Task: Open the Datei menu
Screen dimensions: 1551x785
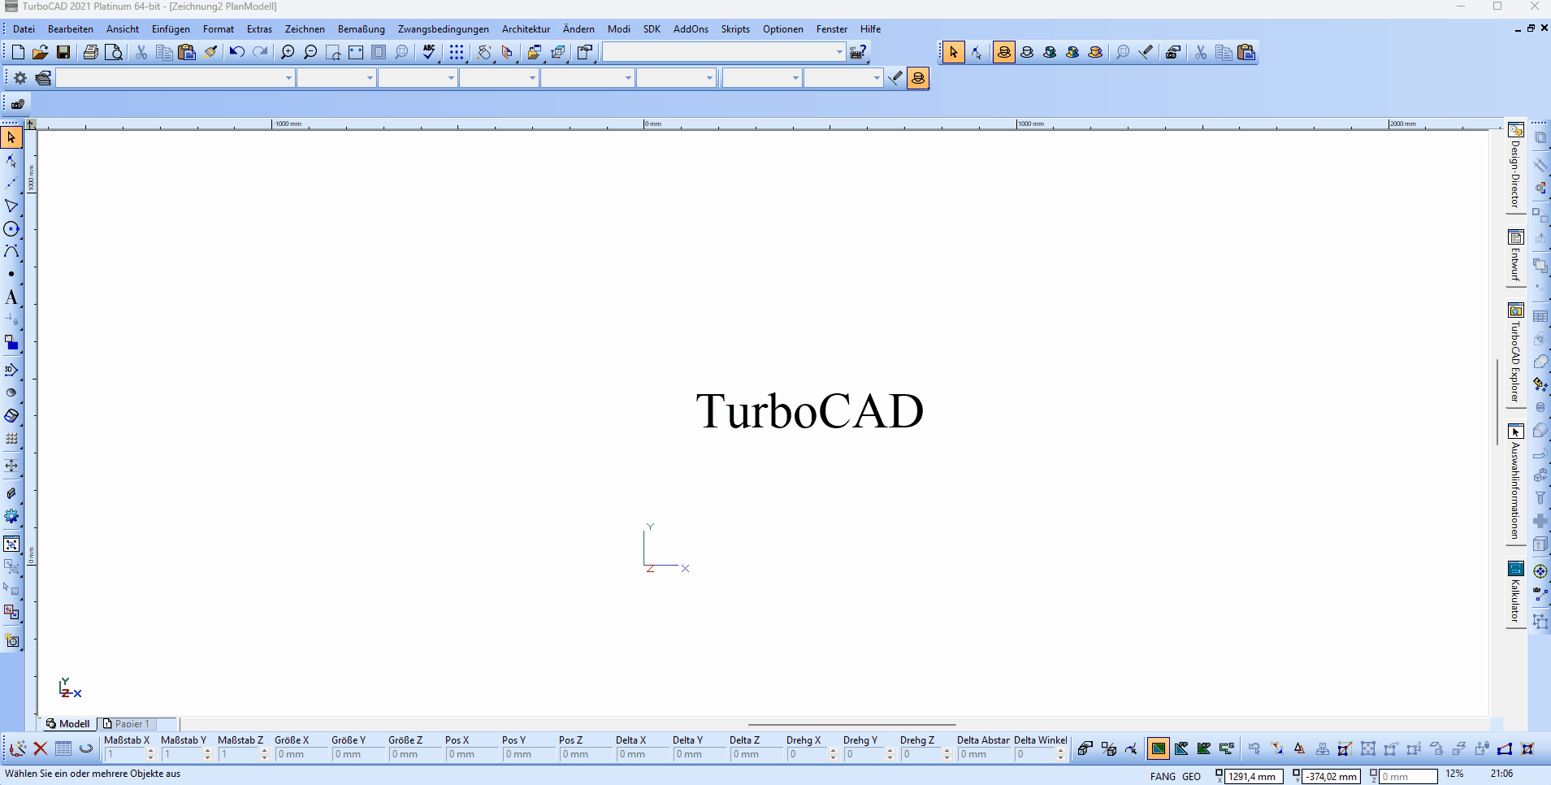Action: (x=24, y=29)
